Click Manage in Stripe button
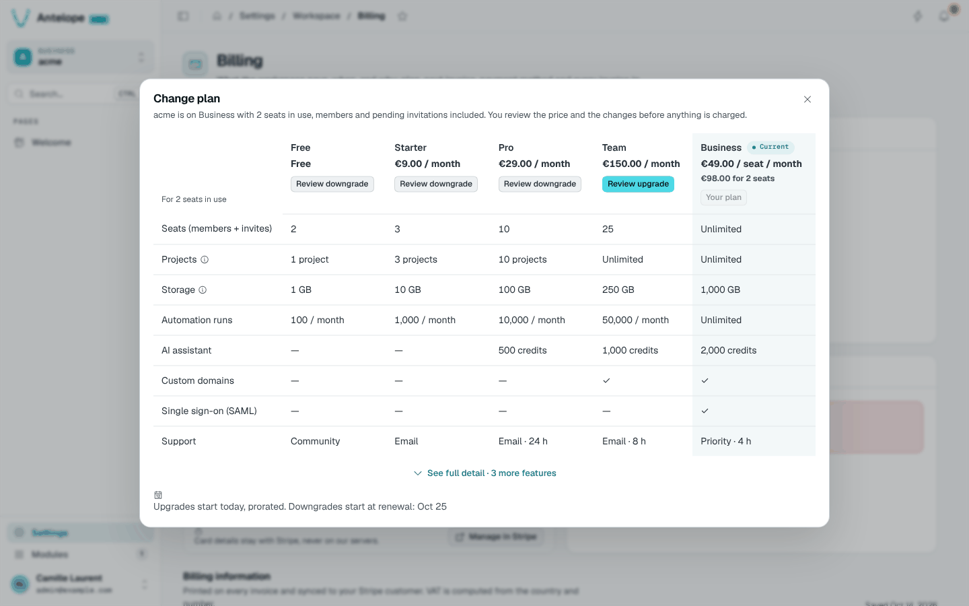 (x=497, y=537)
